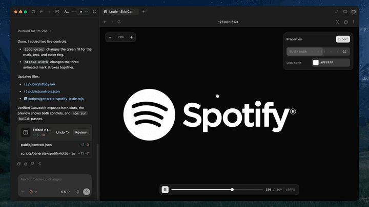Click the expand fullscreen arrows icon
The image size is (369, 207).
(337, 11)
